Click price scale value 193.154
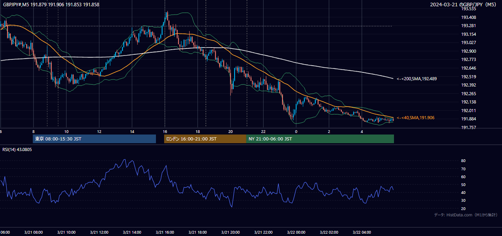502x236 pixels. point(469,34)
